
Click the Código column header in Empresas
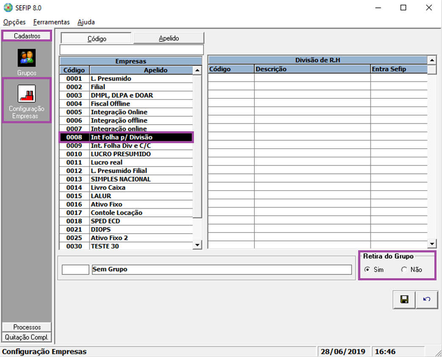tap(75, 70)
